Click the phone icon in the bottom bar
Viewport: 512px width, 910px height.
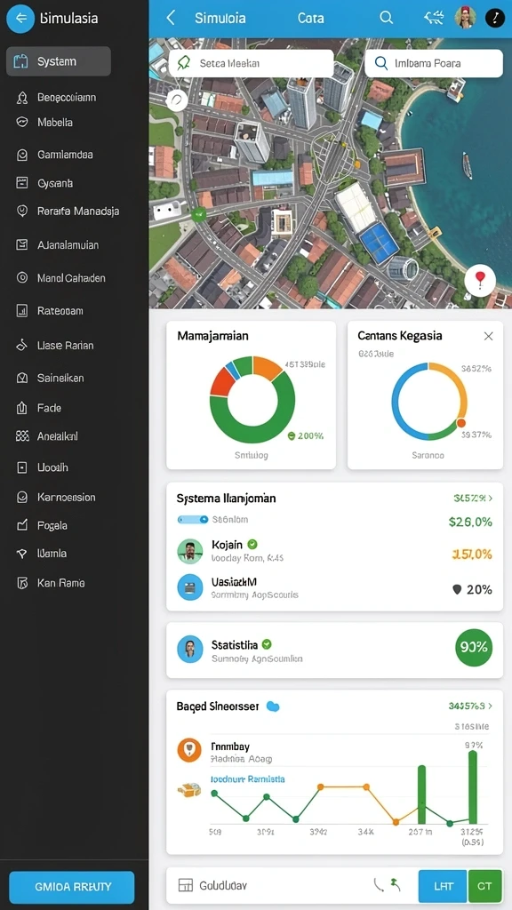(379, 885)
